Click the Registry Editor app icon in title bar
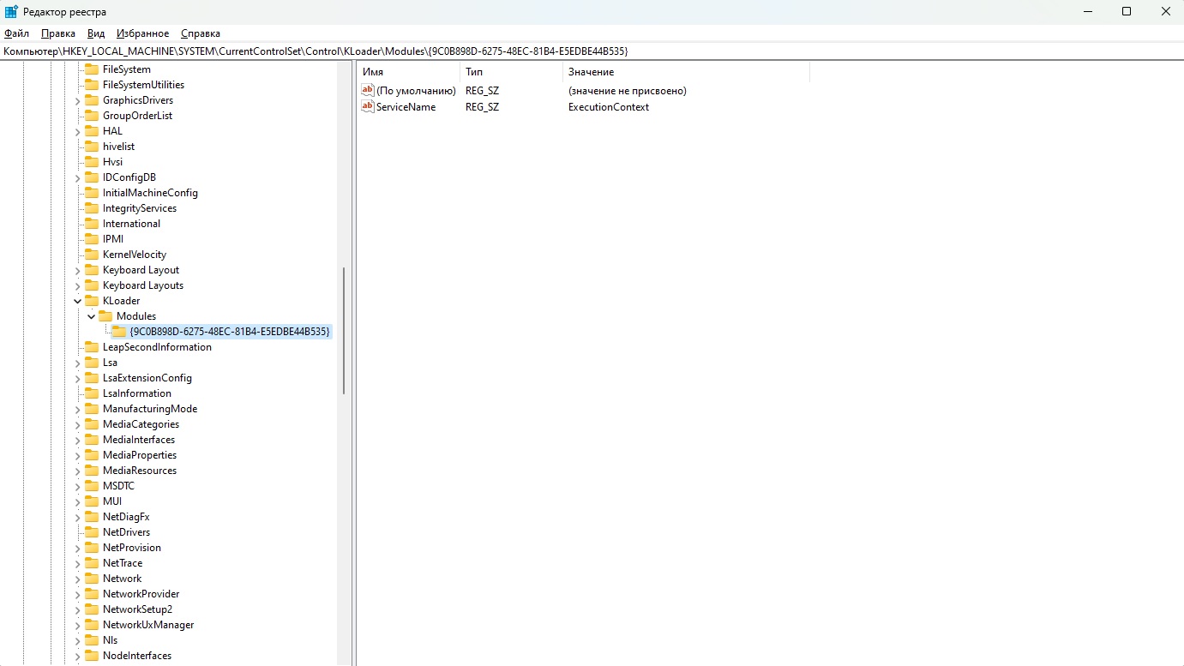The width and height of the screenshot is (1184, 666). click(x=11, y=11)
